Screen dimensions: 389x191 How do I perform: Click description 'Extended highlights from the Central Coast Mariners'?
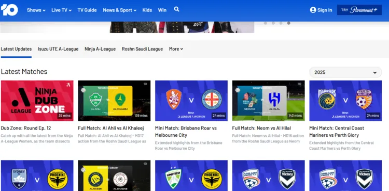341,146
